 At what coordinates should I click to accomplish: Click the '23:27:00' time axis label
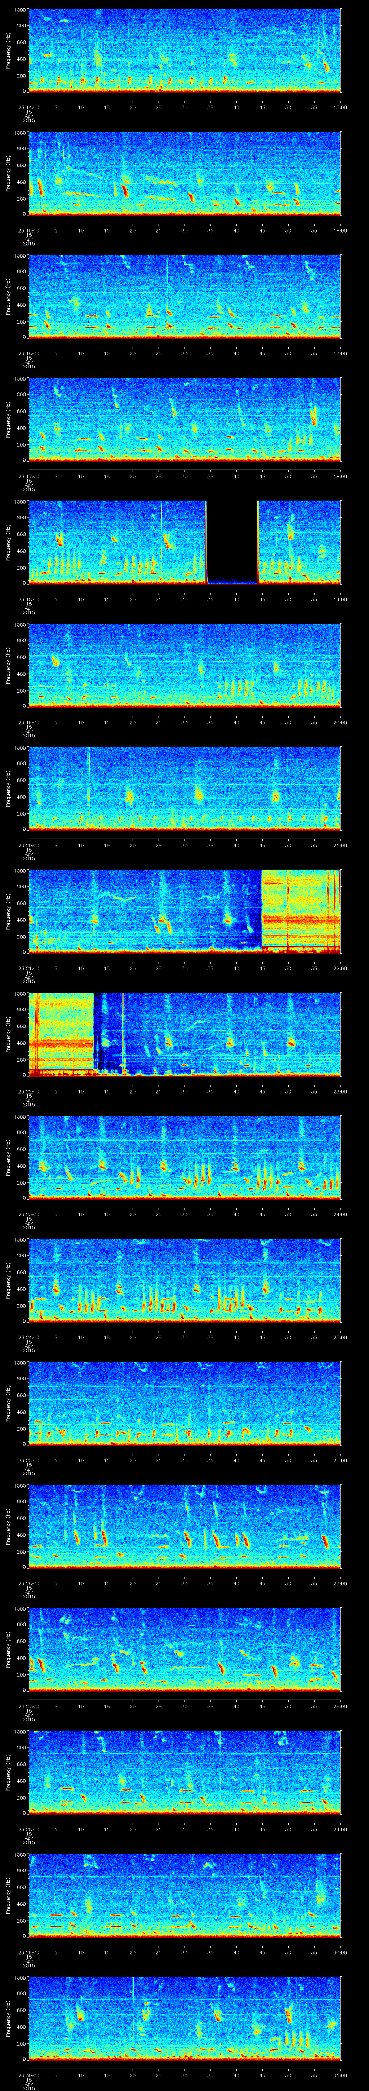[28, 1705]
